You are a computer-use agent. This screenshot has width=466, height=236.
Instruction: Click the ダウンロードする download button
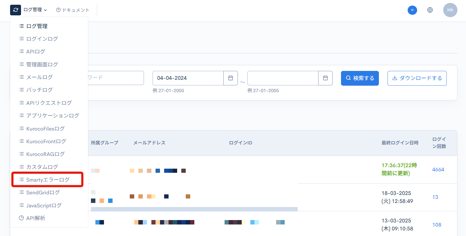tap(417, 78)
